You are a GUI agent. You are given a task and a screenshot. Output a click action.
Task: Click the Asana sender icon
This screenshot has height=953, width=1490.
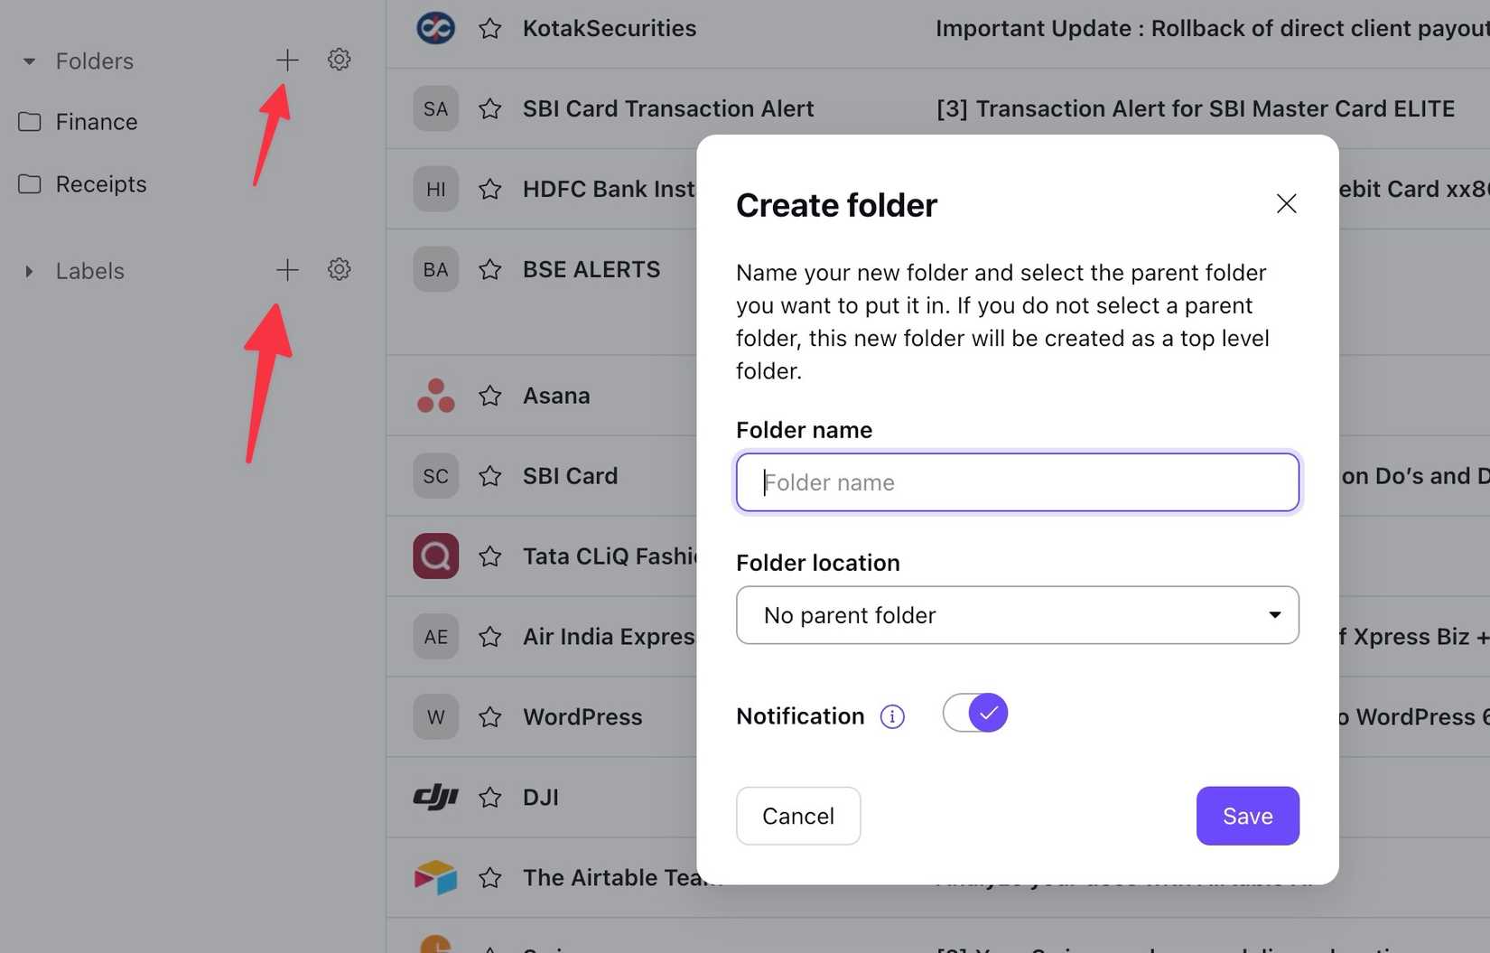point(435,395)
